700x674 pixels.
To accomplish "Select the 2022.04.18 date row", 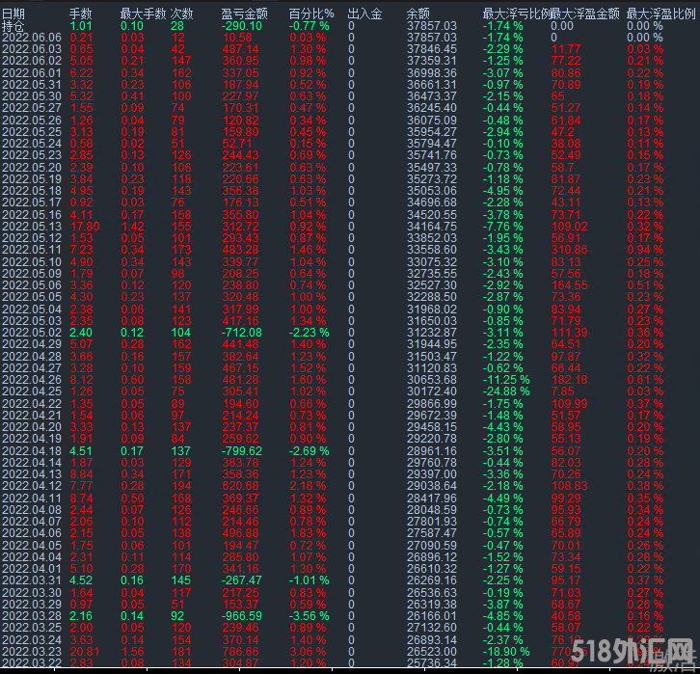I will pyautogui.click(x=31, y=449).
